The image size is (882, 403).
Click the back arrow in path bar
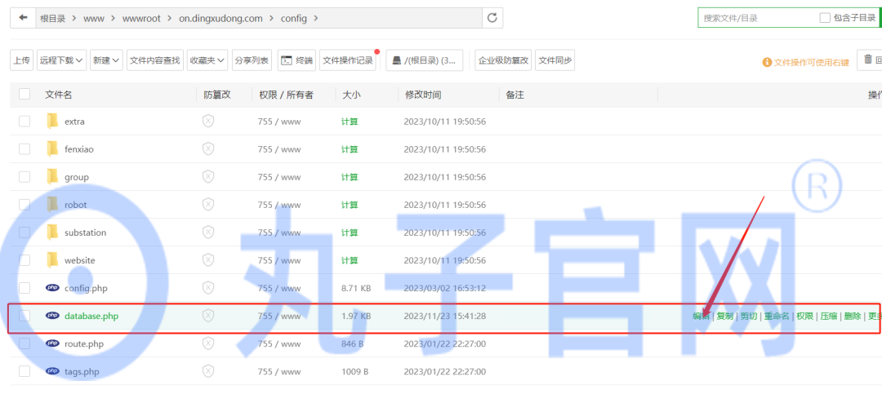pos(23,18)
